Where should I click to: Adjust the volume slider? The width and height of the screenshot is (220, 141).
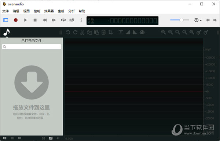[x=180, y=20]
